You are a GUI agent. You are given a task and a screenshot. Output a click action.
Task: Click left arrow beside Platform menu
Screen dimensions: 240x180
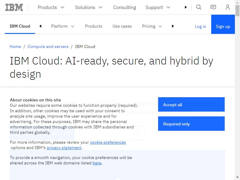tap(40, 26)
